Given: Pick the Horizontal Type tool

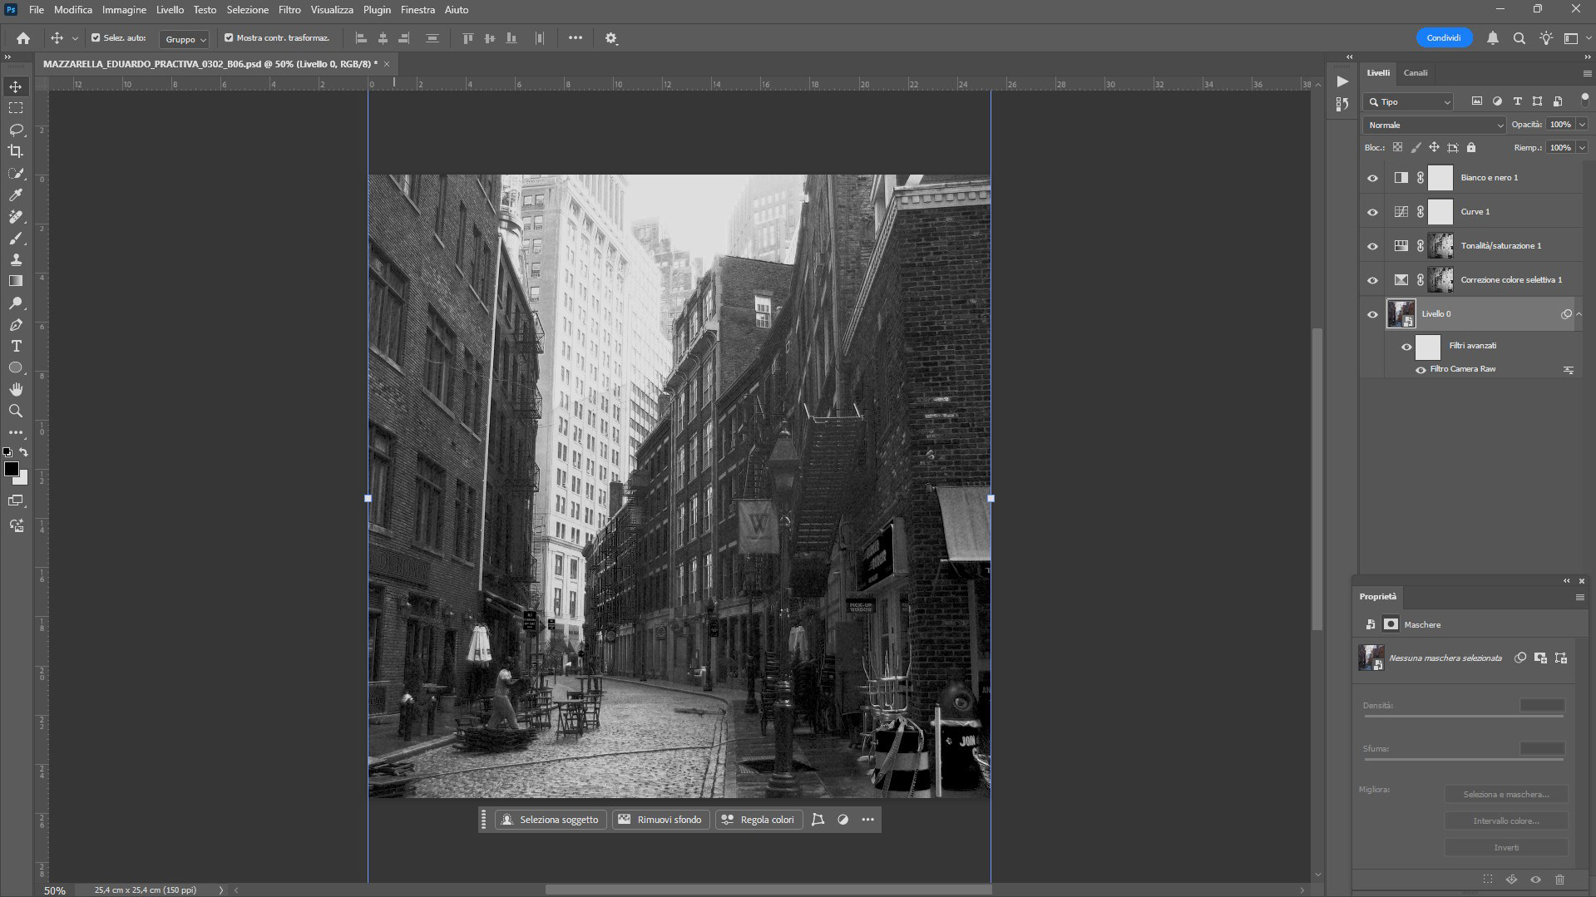Looking at the screenshot, I should [x=16, y=346].
